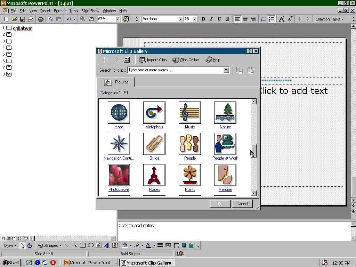Click the Clip Gallery scroll up arrow
This screenshot has height=267, width=356.
(x=254, y=102)
